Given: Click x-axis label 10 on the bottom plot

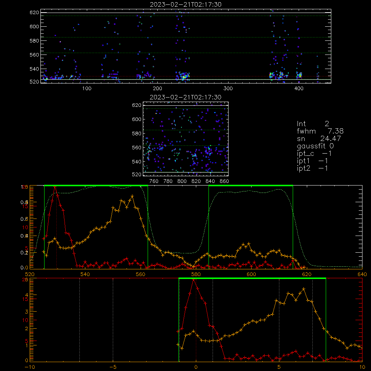Looking at the screenshot, I should click(x=362, y=367).
